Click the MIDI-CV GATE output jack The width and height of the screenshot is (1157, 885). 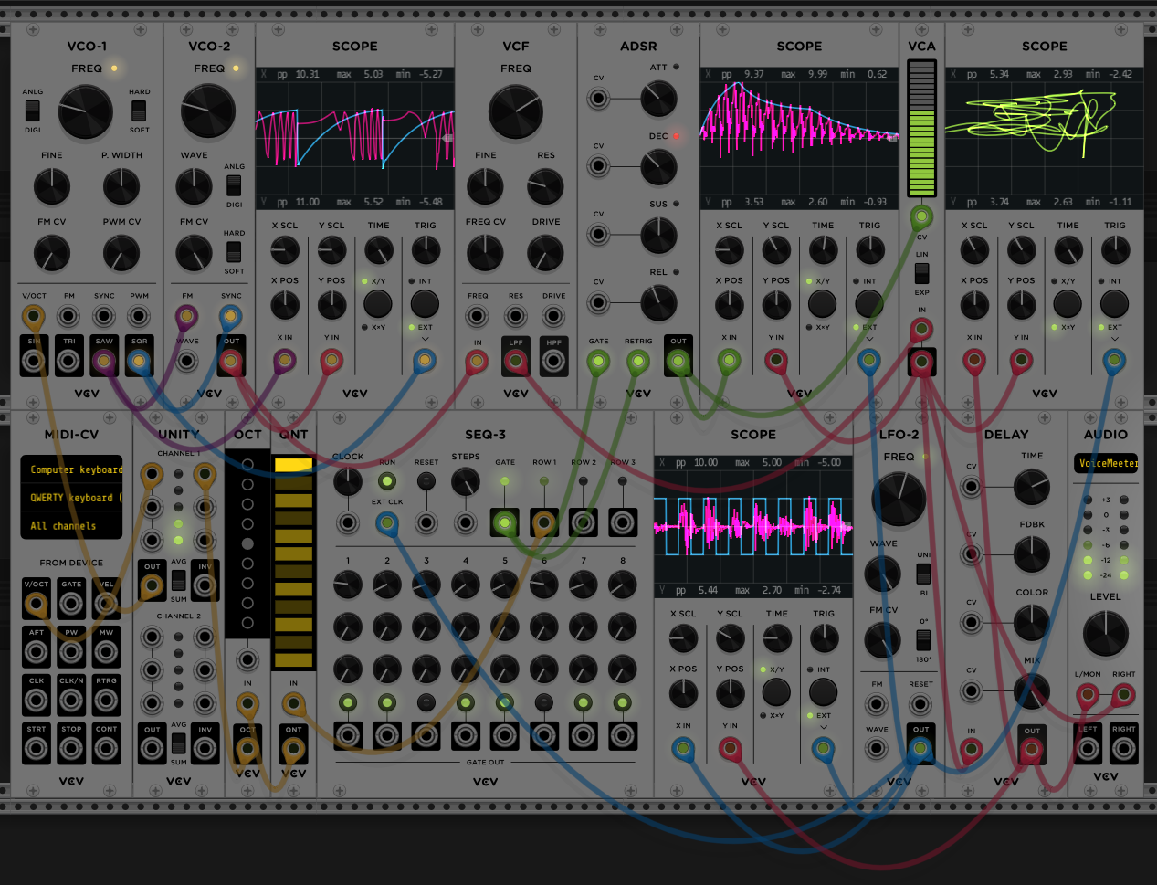71,604
